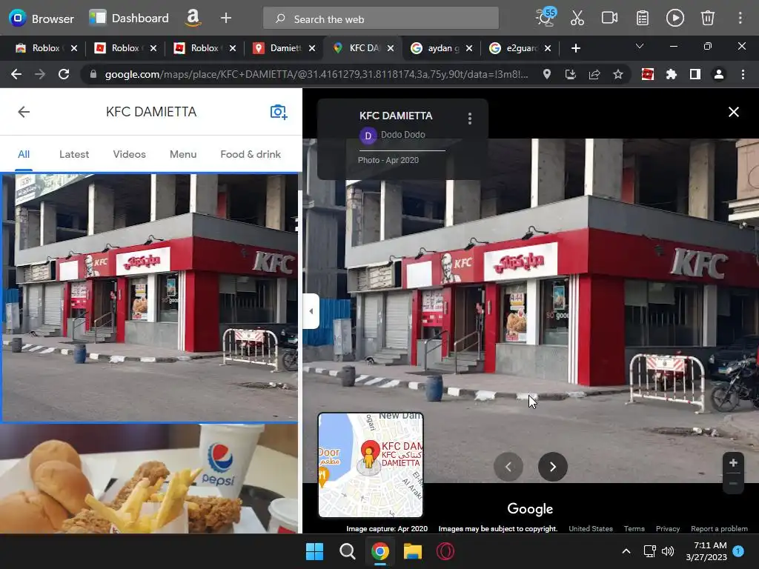Click the Report a problem link
This screenshot has height=569, width=759.
pyautogui.click(x=719, y=529)
